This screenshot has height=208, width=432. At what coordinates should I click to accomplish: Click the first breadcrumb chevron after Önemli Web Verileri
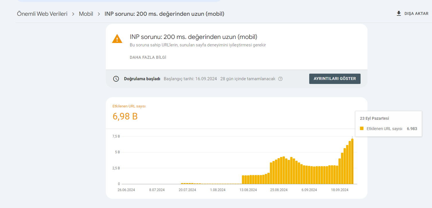point(73,14)
